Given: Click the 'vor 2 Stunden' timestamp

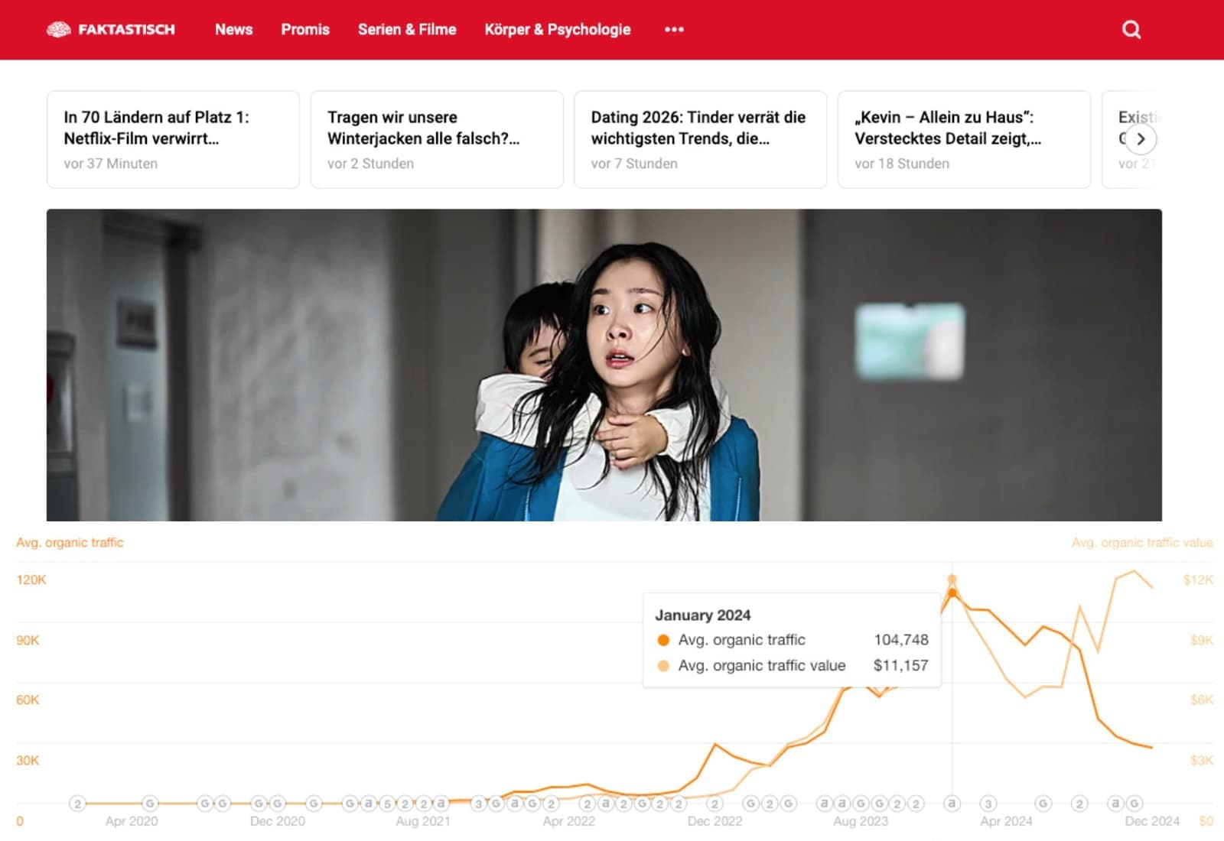Looking at the screenshot, I should [371, 164].
